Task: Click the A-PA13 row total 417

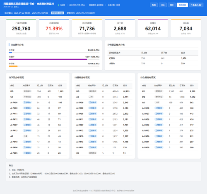Action: (x=192, y=125)
